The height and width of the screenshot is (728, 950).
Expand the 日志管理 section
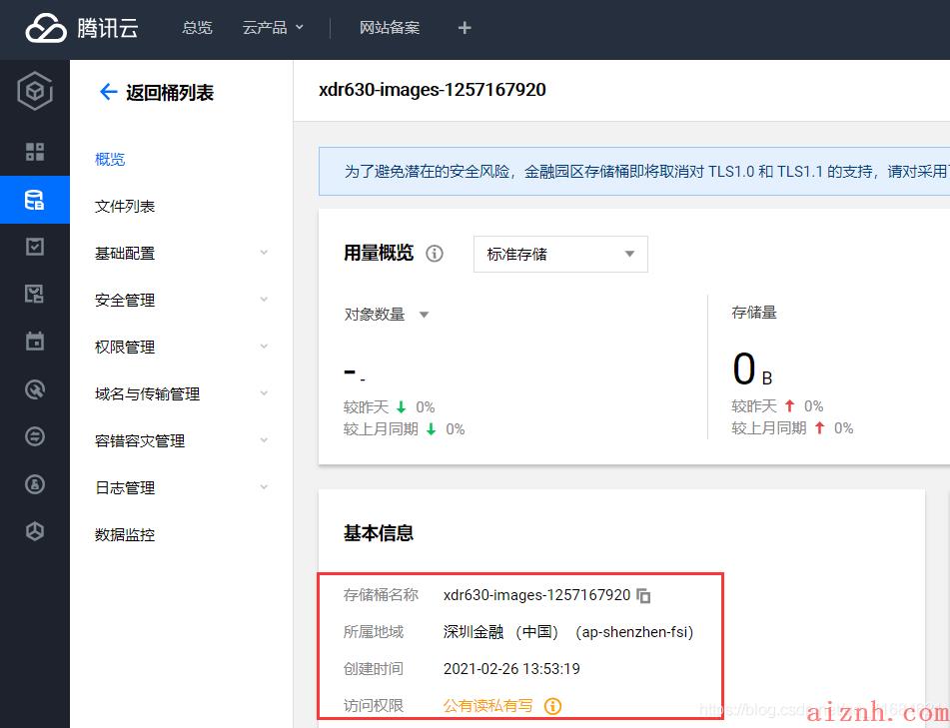pyautogui.click(x=181, y=487)
